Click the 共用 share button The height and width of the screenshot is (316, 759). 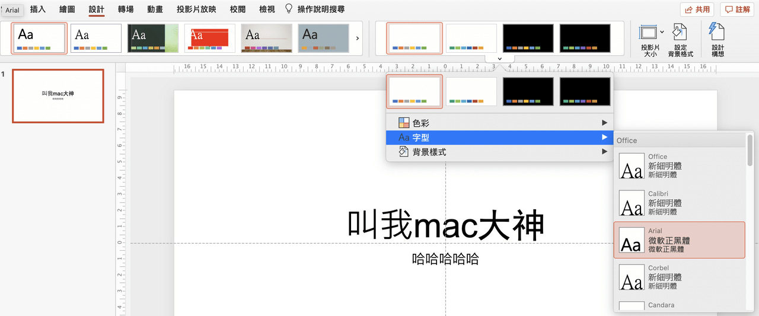coord(697,9)
